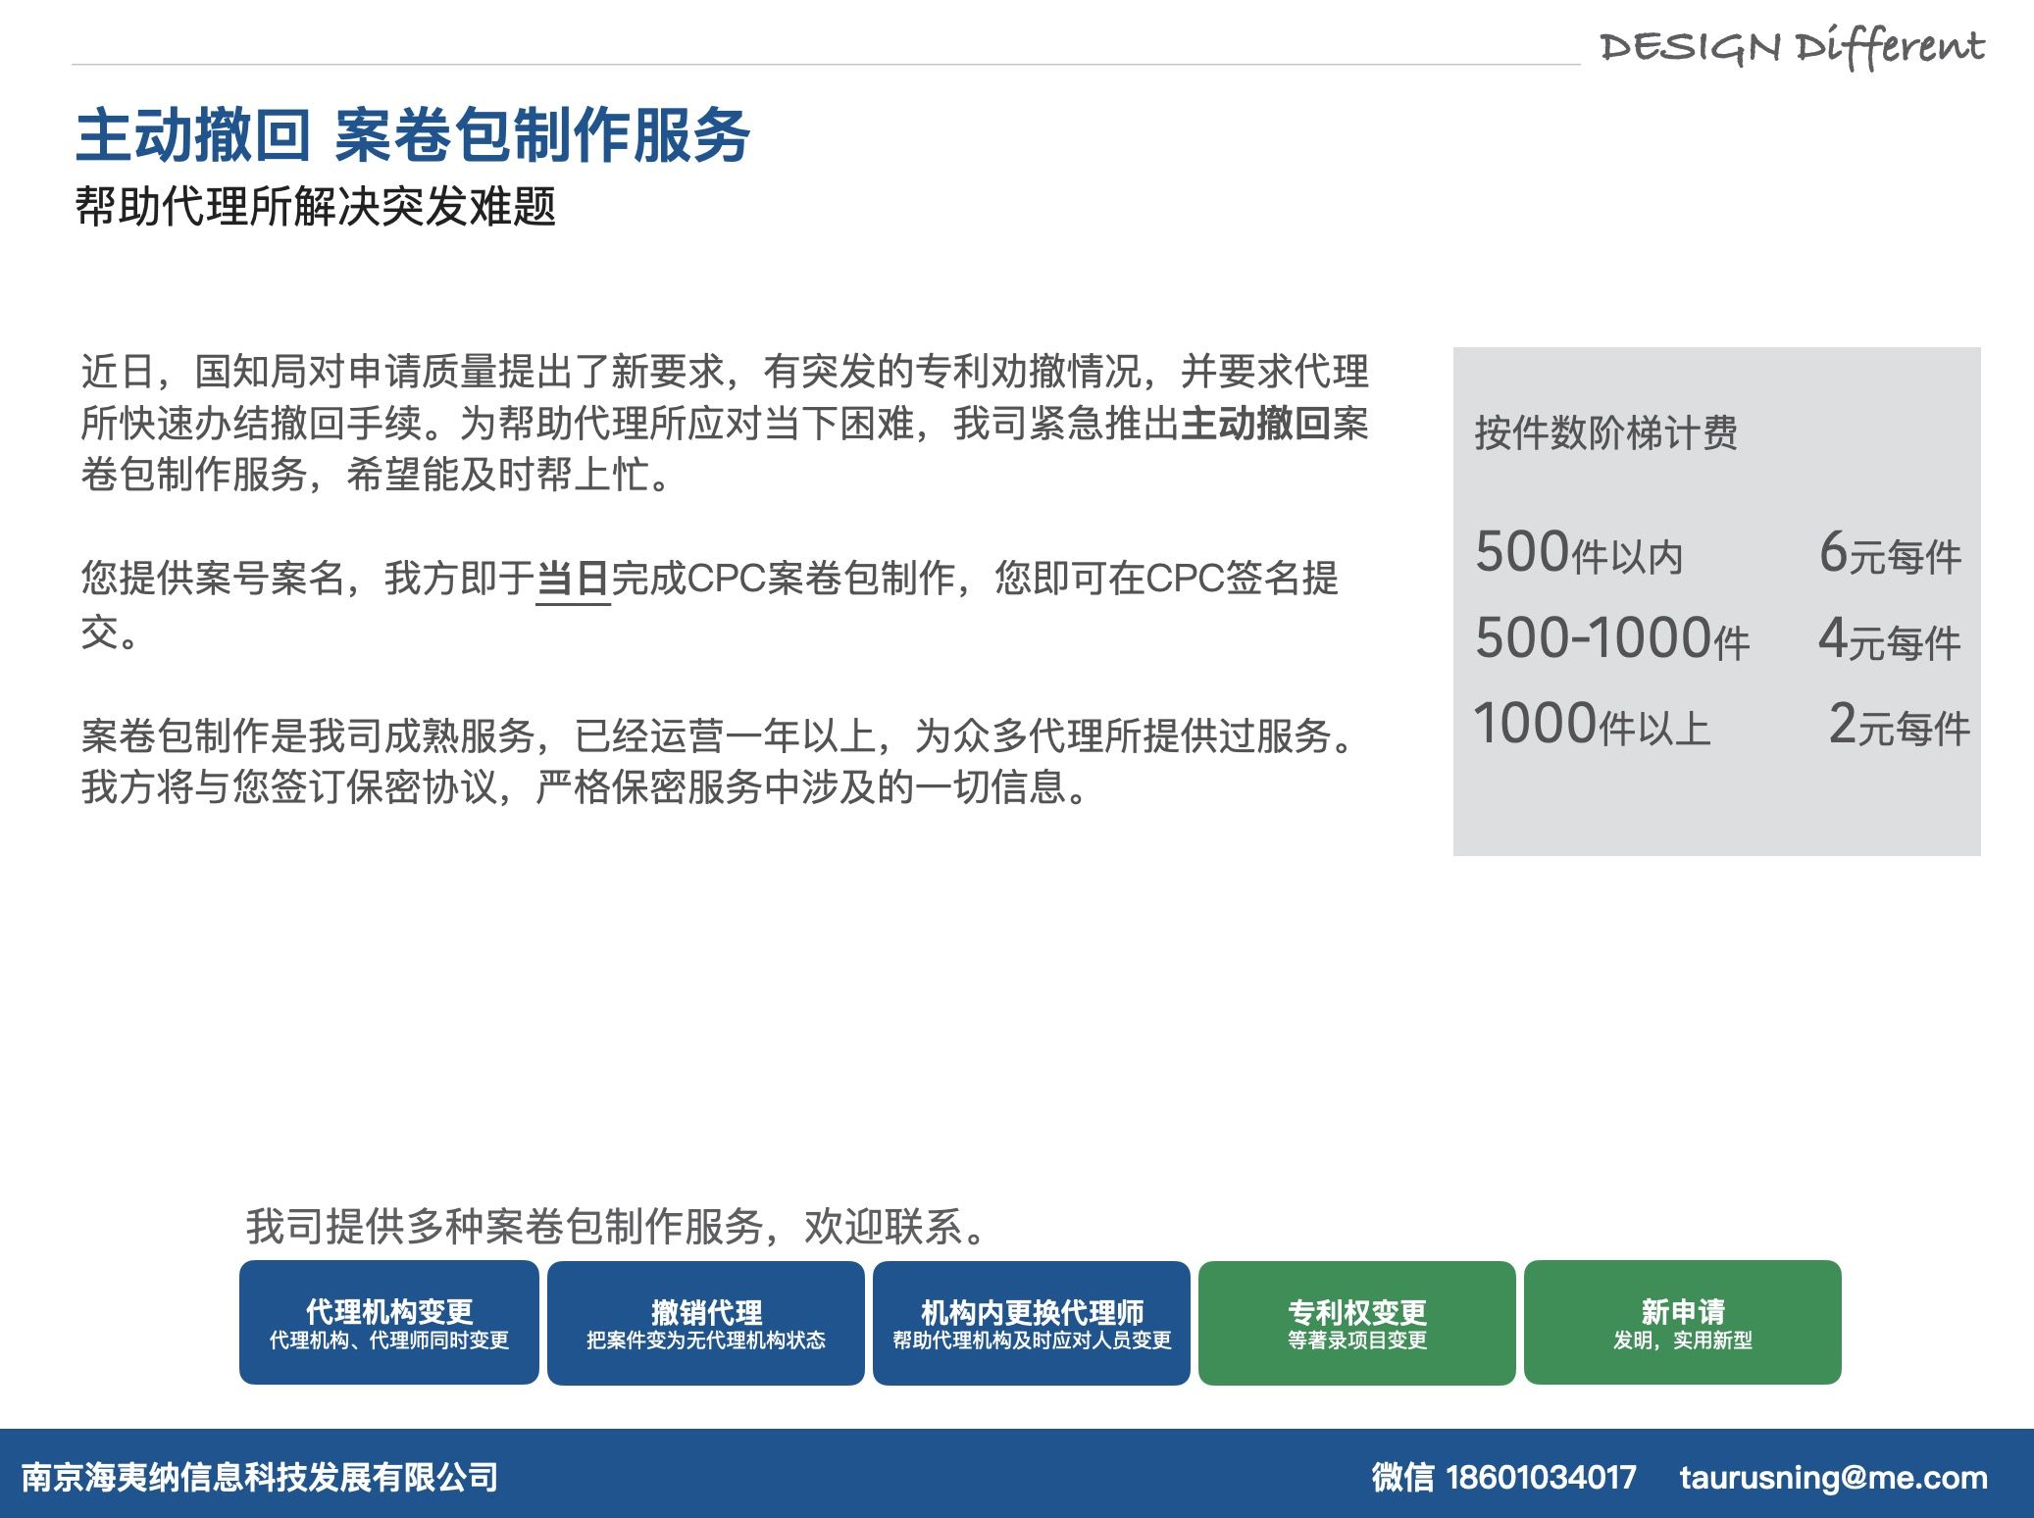
Task: Click the 按件数阶梯计费 pricing heading
Action: (x=1605, y=432)
